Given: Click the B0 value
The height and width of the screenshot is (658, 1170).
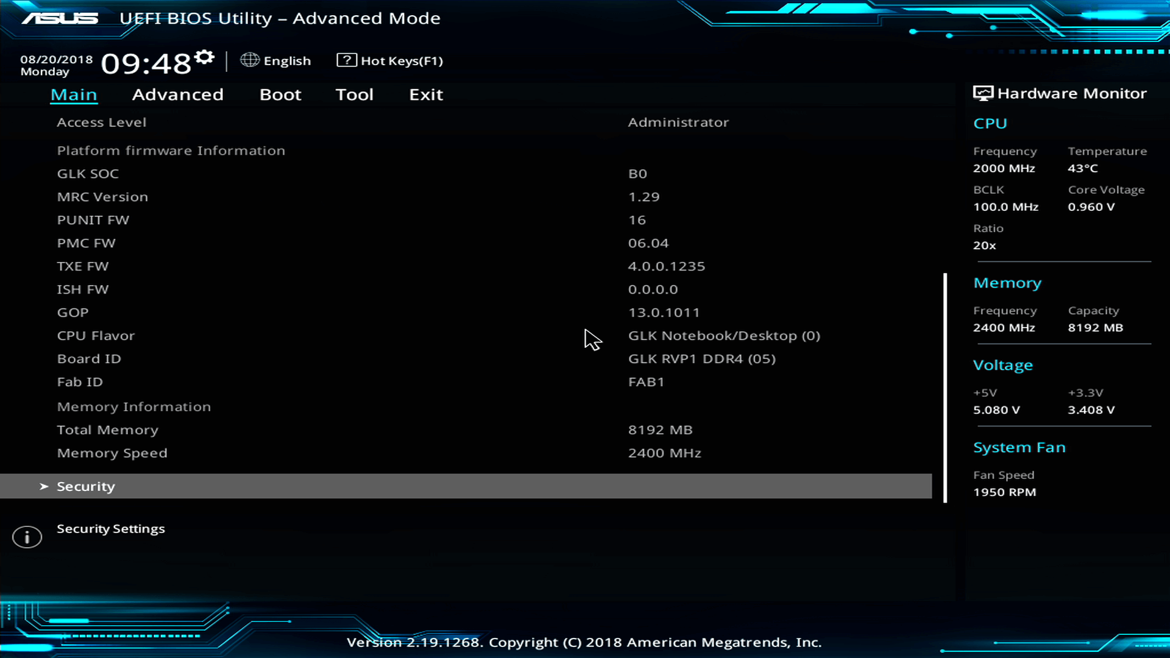Looking at the screenshot, I should [637, 174].
